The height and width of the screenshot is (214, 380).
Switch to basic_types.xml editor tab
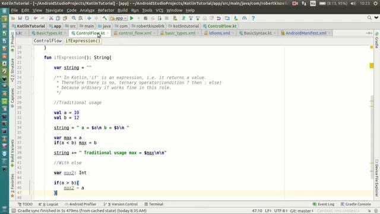tap(180, 33)
